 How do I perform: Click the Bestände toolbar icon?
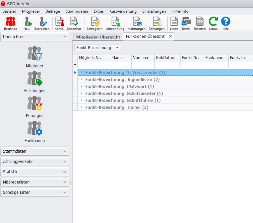click(11, 23)
